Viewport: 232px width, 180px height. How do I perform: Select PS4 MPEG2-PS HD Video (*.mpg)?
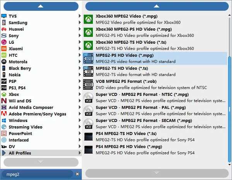click(x=155, y=150)
